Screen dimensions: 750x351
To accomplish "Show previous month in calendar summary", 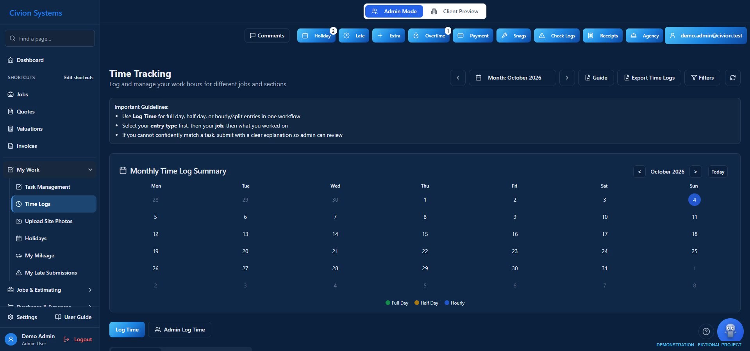I will click(639, 172).
